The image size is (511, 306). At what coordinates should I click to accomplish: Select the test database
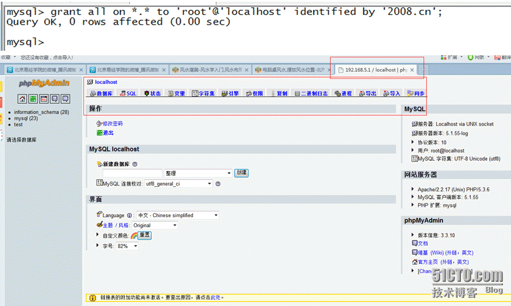(18, 124)
